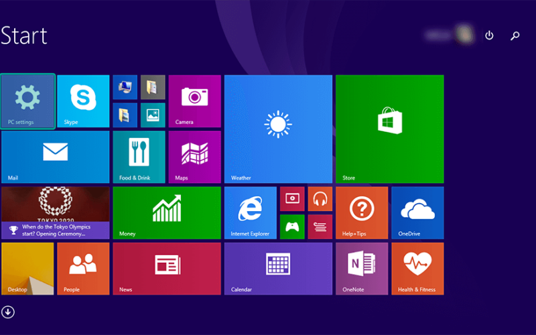Show all apps with the down arrow
The width and height of the screenshot is (536, 335).
pos(8,312)
